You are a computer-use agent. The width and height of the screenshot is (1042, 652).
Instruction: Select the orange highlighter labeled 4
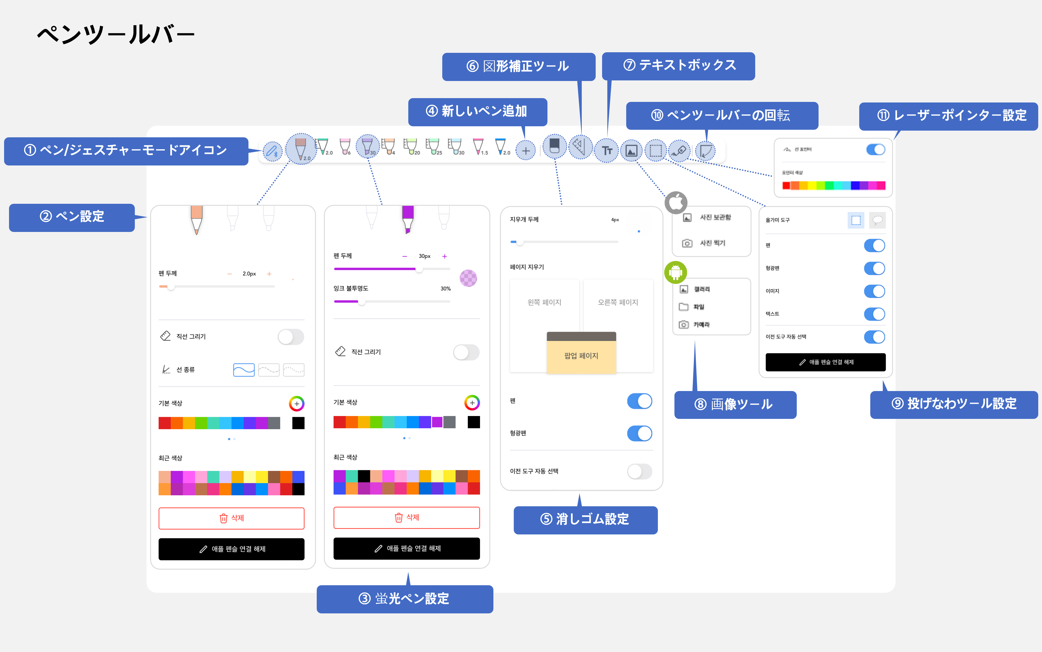tap(388, 147)
